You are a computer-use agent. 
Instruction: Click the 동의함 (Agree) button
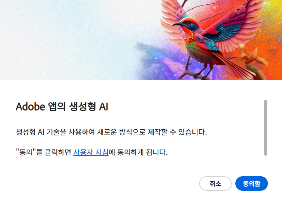251,183
